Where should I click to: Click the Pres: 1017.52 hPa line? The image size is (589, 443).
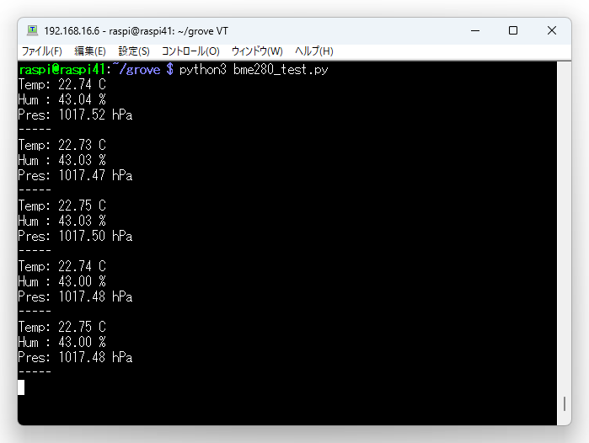75,115
